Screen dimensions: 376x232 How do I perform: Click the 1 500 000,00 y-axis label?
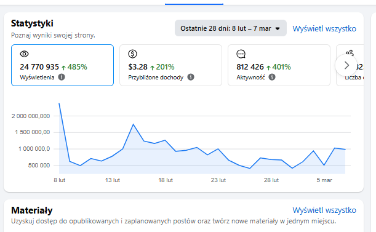click(x=33, y=132)
